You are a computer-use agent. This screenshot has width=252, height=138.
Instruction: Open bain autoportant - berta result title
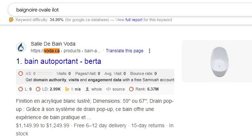(x=63, y=61)
